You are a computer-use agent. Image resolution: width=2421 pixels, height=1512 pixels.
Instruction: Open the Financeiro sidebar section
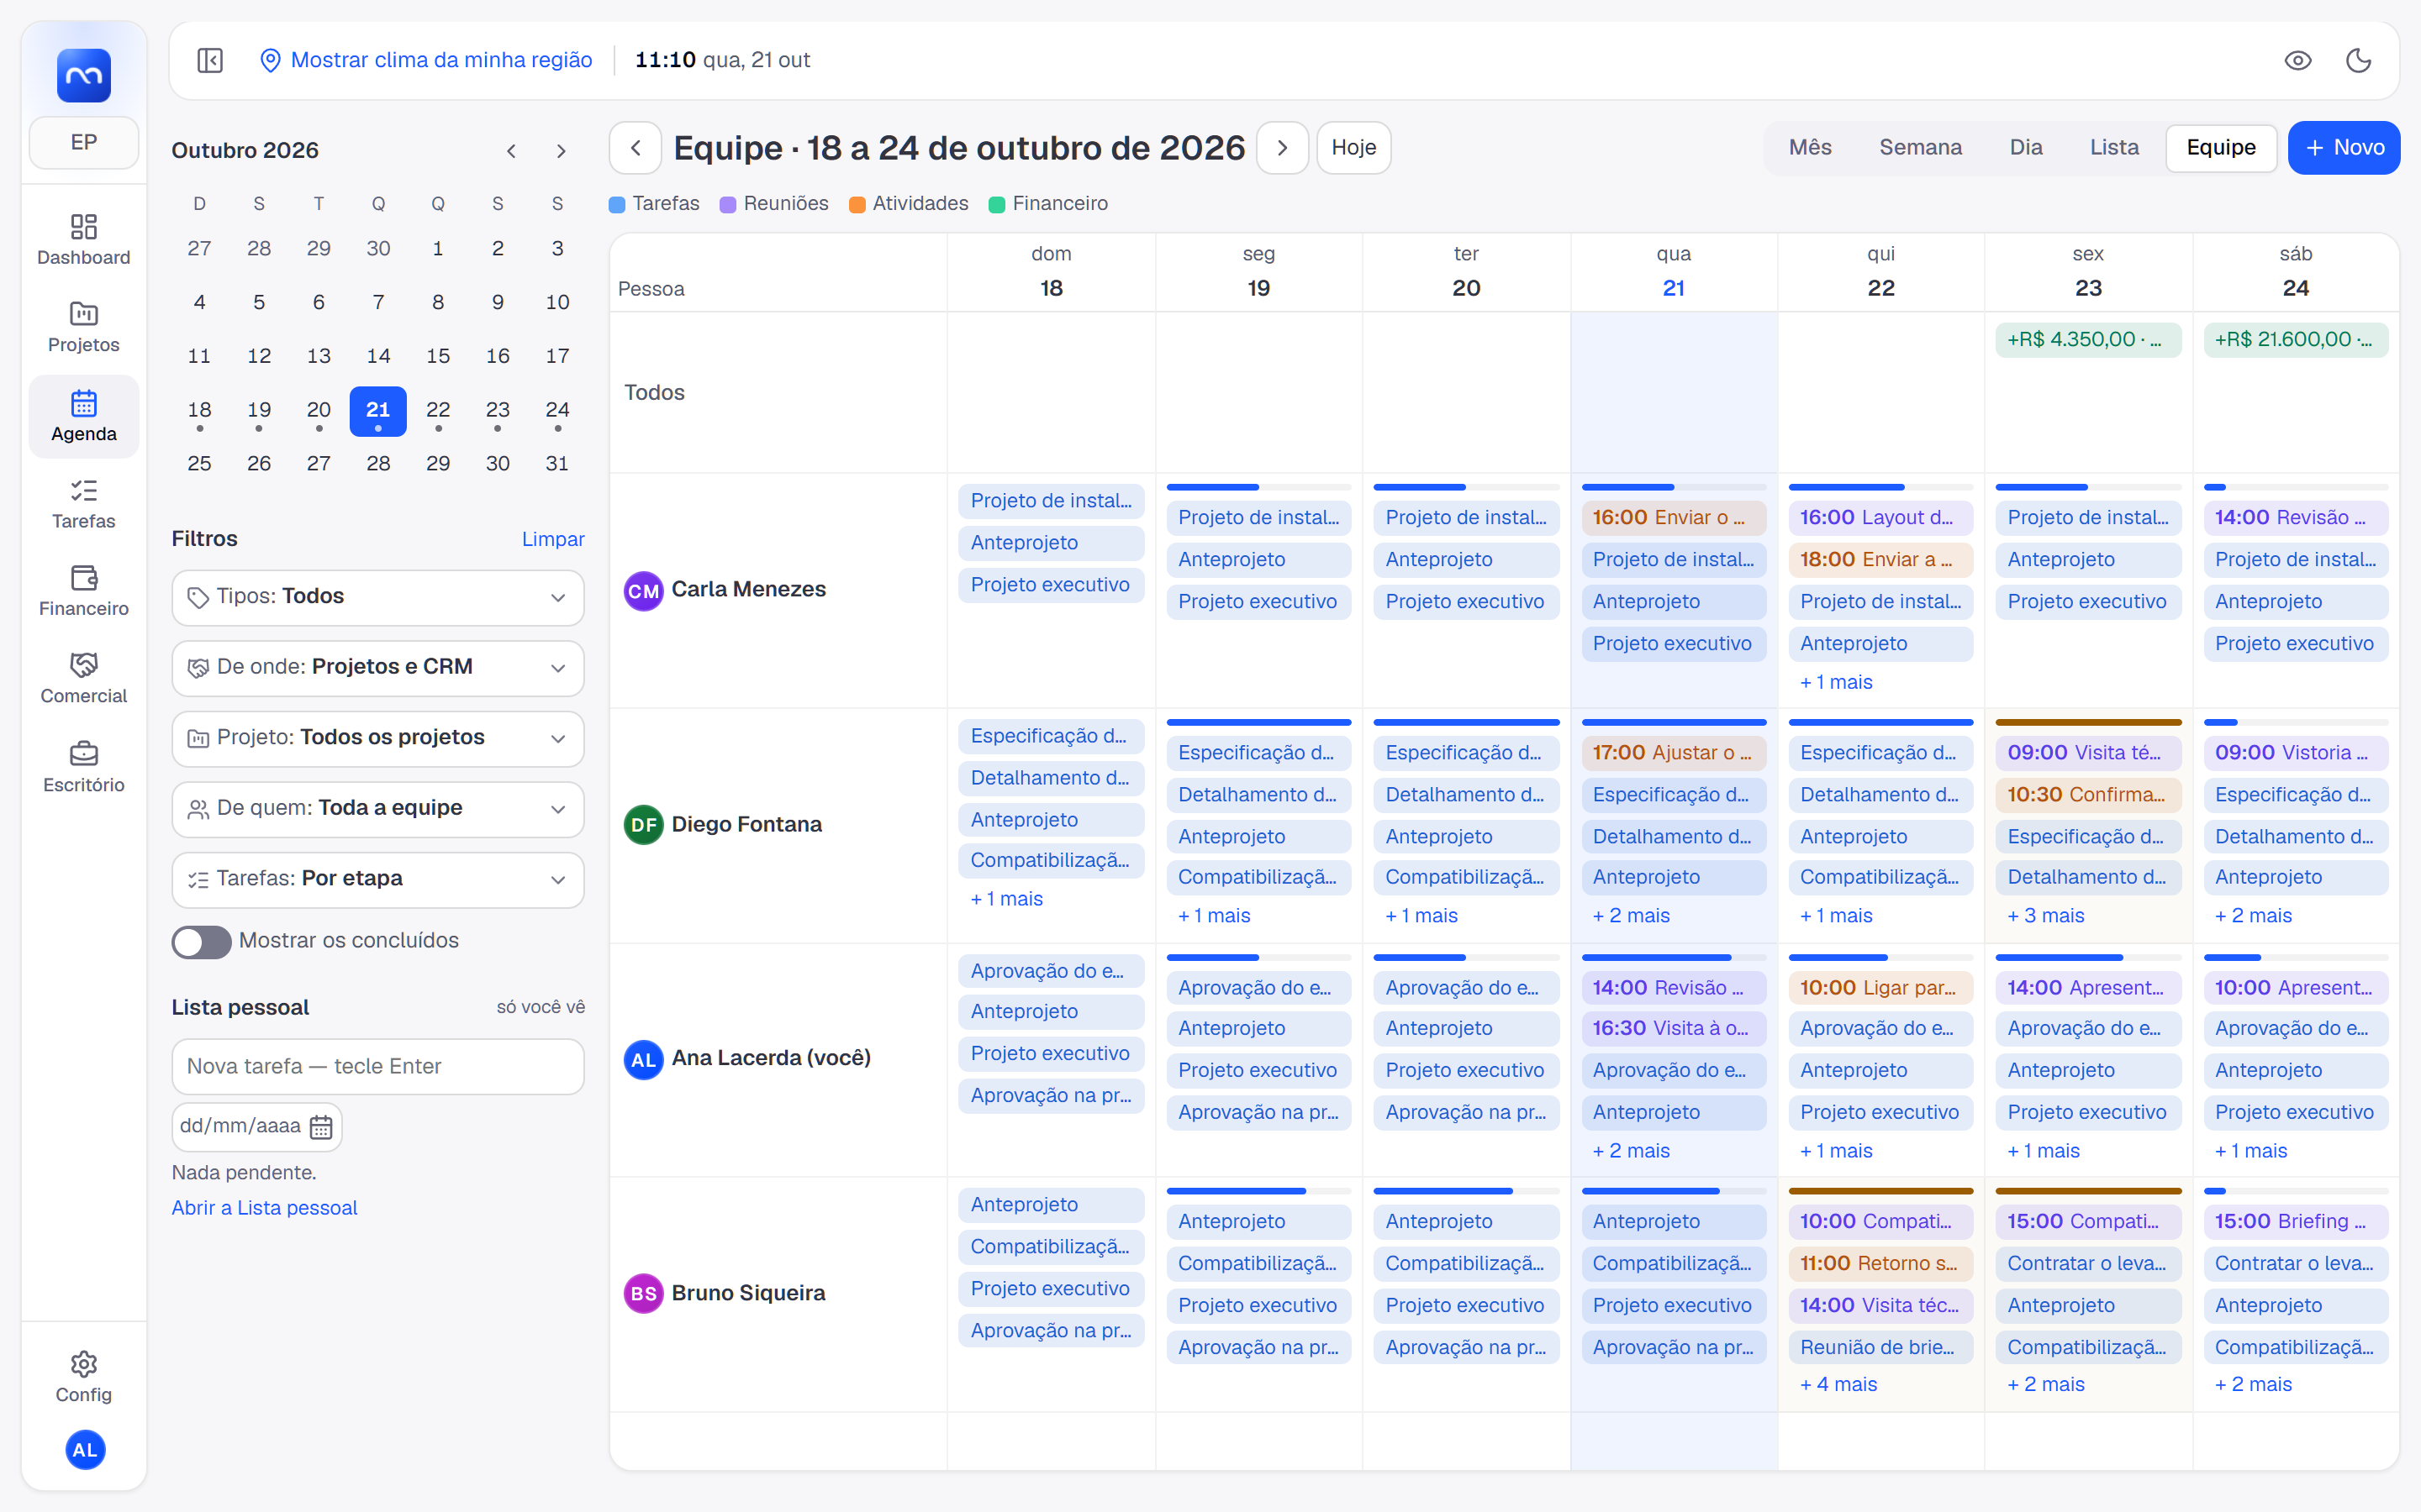pyautogui.click(x=83, y=591)
